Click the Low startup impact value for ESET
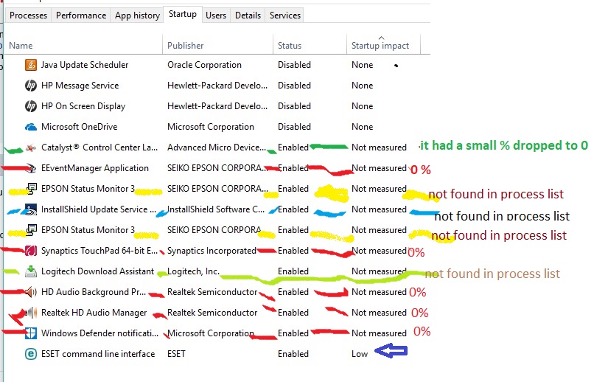608x382 pixels. [360, 354]
